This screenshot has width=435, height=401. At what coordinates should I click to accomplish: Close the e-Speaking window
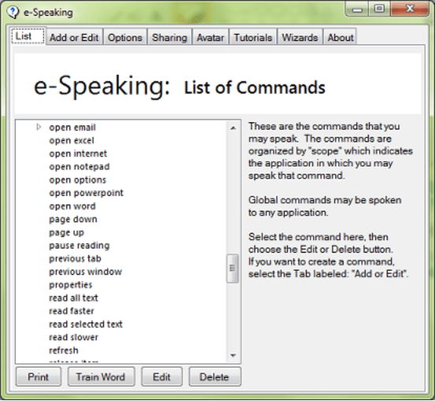coord(410,9)
